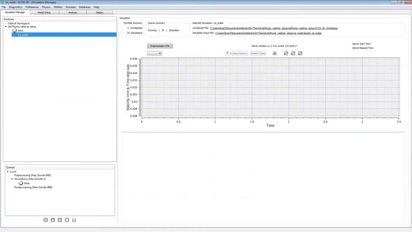412x232 pixels.
Task: Click the rightmost of three square plot icons
Action: pos(300,53)
